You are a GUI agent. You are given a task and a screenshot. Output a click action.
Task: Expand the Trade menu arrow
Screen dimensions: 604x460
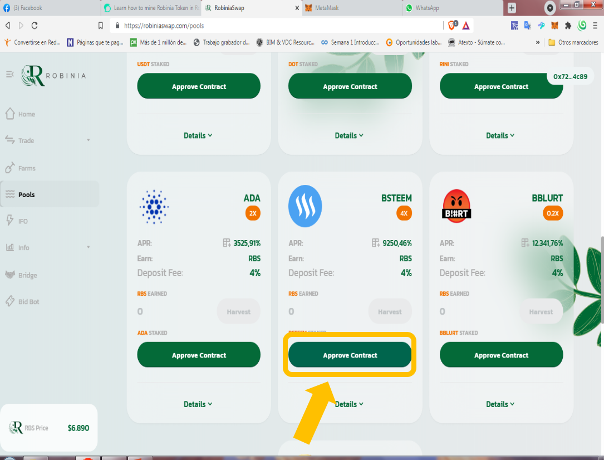(x=88, y=140)
